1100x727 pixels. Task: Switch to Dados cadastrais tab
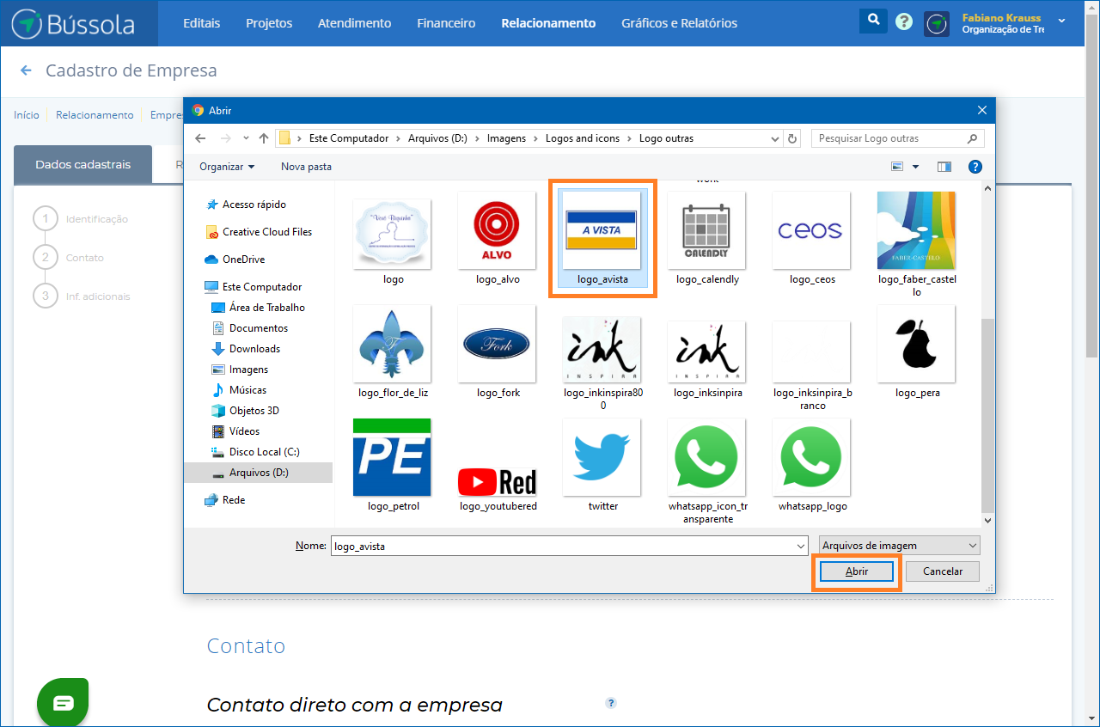[82, 164]
